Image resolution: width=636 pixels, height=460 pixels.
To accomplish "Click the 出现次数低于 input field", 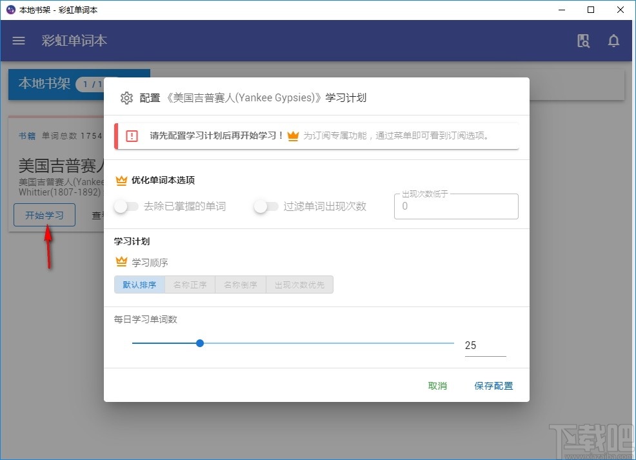I will pos(455,206).
